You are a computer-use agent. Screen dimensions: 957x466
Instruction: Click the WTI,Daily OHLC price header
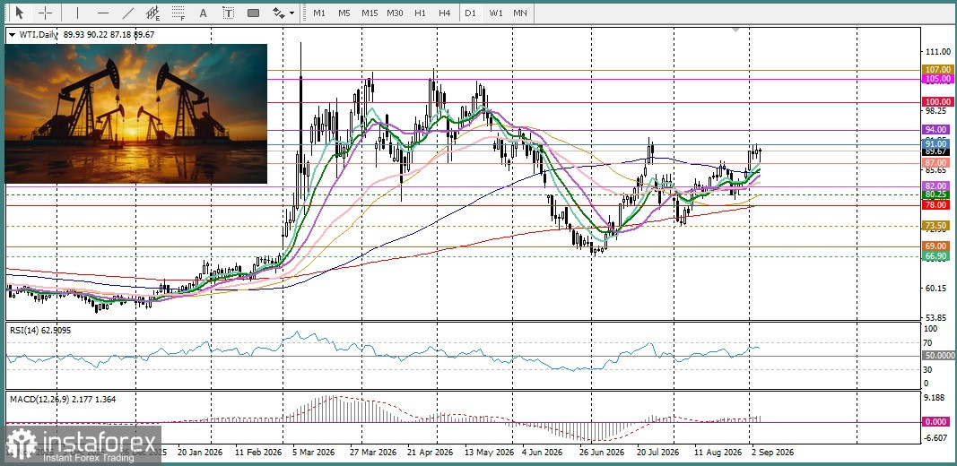tap(87, 35)
